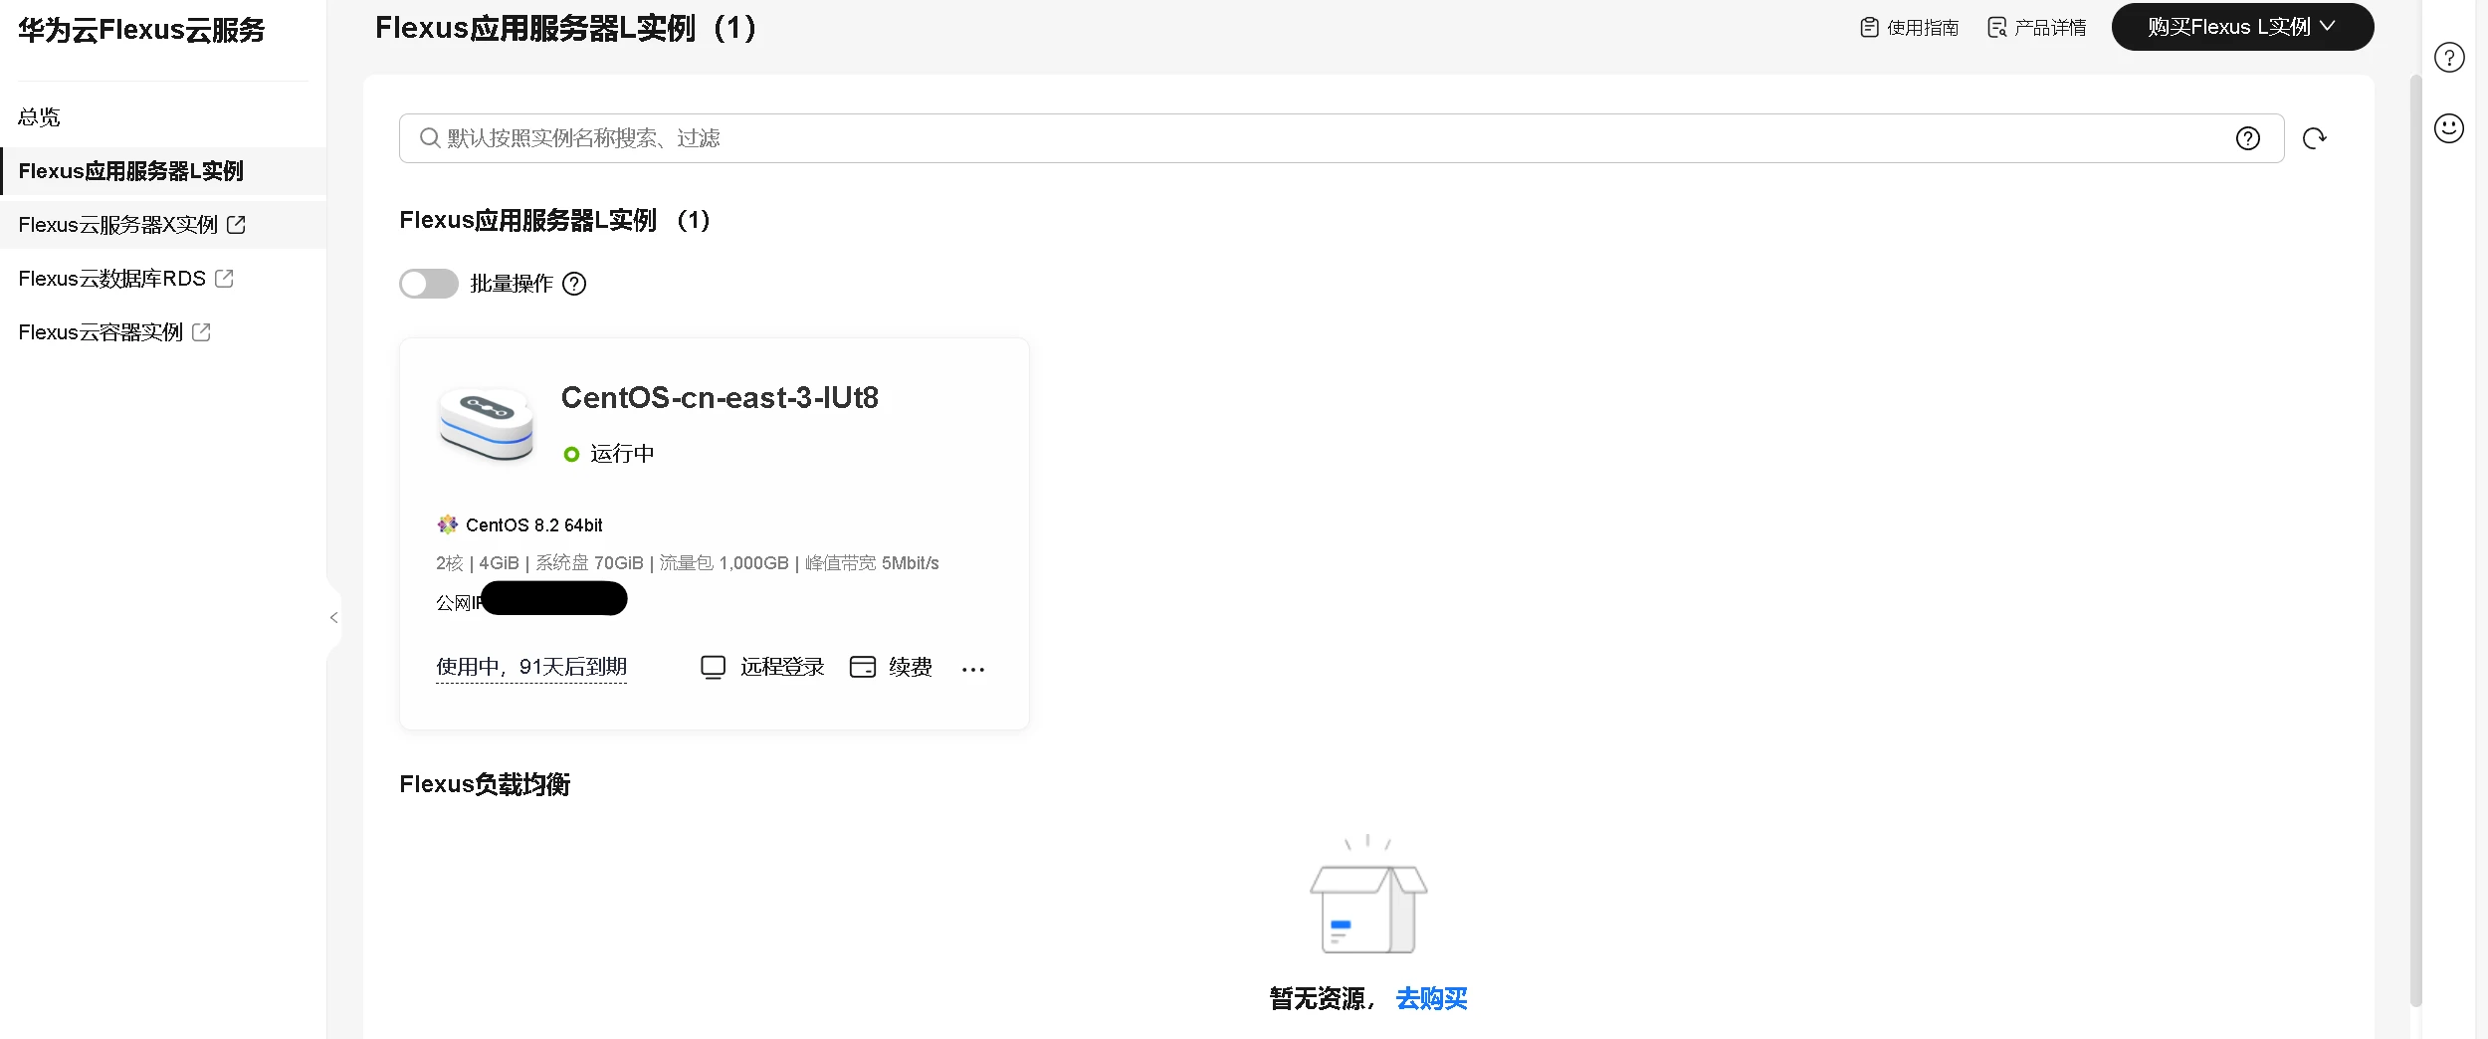Open Flexus云数据库RDS in the sidebar
This screenshot has width=2488, height=1039.
click(111, 279)
